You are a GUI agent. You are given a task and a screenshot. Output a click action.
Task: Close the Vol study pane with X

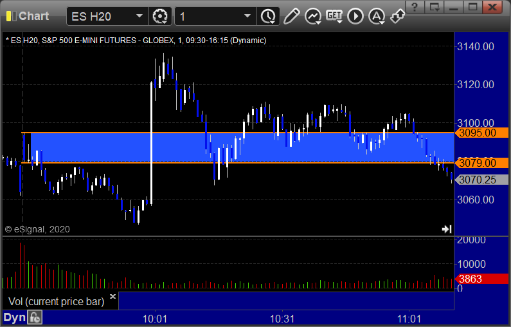click(112, 296)
